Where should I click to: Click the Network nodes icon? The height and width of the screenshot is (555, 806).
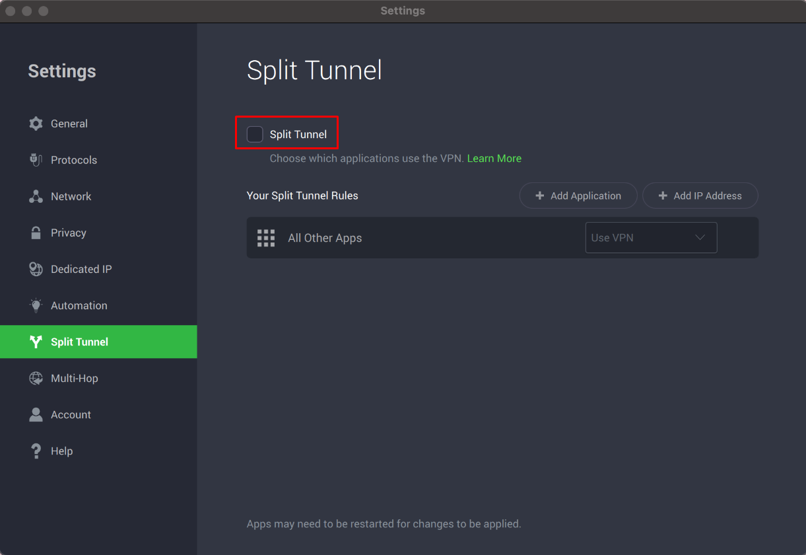[x=36, y=196]
